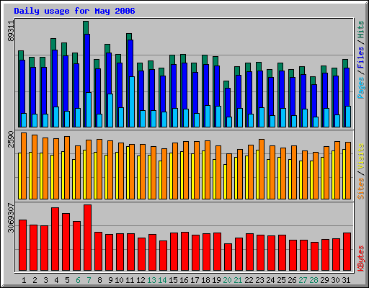
Task: Click the red KBytes bar for day 31
Action: click(x=347, y=251)
